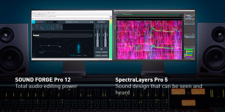Screen dimensions: 225x112
Task: Click the Swap channels button
Action: coord(105,55)
